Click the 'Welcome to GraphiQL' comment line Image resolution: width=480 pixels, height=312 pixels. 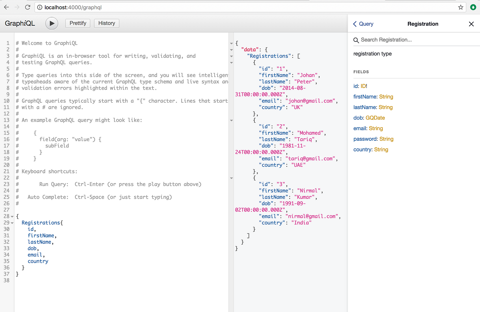47,43
